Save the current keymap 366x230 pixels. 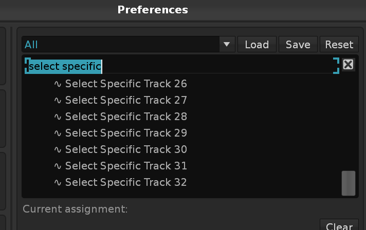point(298,45)
